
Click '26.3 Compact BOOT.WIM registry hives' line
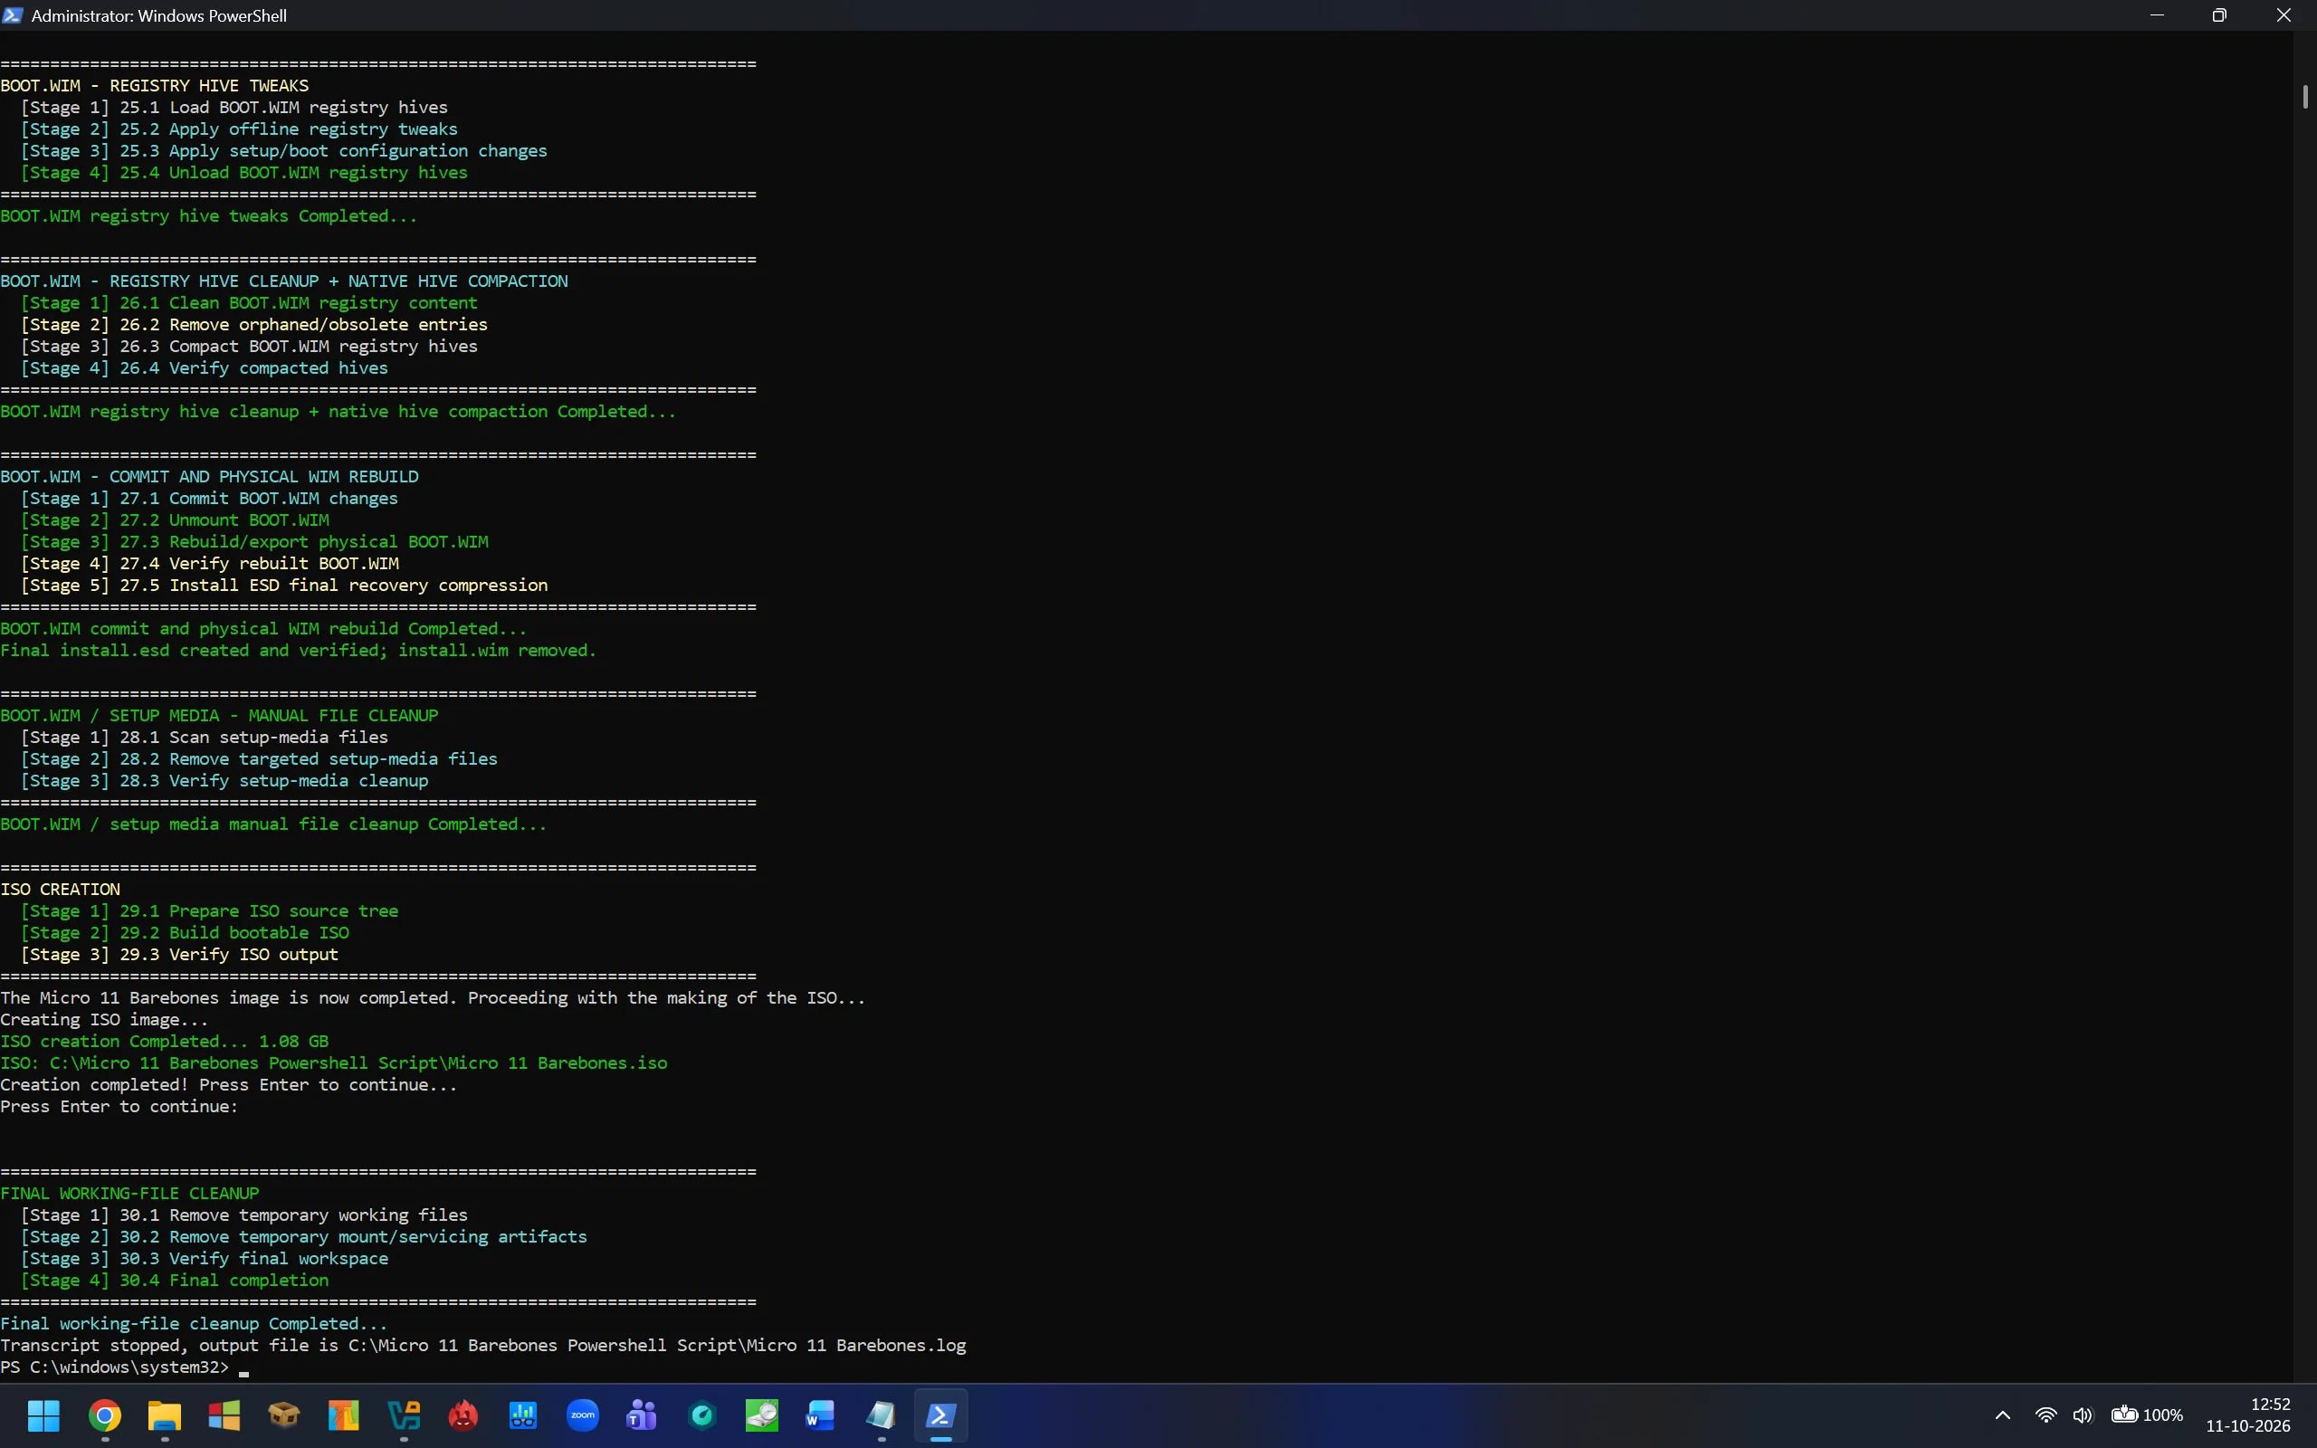tap(249, 347)
